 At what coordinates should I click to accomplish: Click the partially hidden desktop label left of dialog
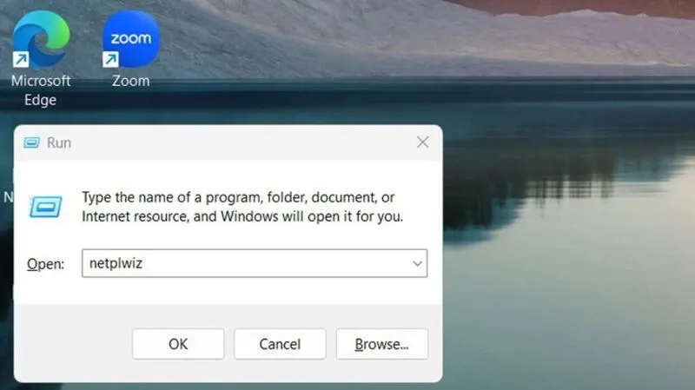[x=8, y=197]
